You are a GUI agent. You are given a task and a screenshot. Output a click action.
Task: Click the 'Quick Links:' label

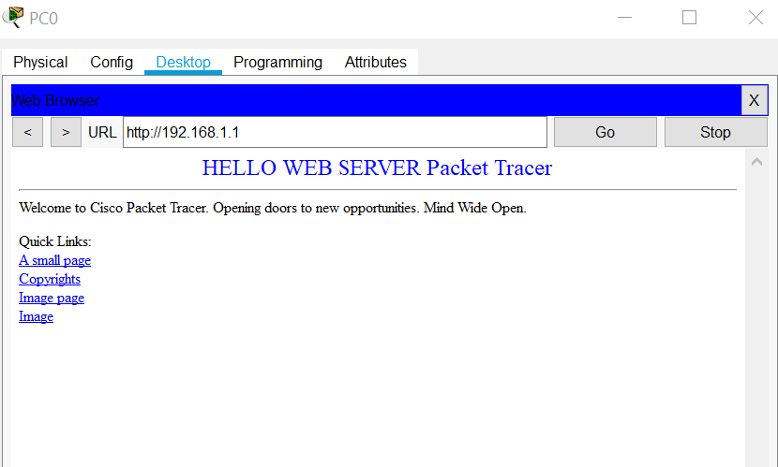[55, 241]
